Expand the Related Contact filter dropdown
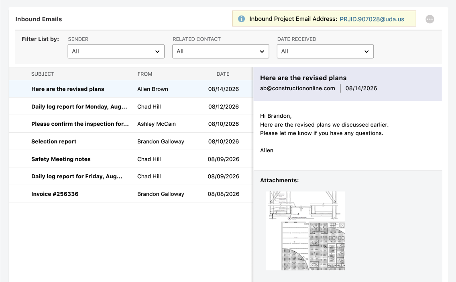The image size is (456, 282). coord(220,51)
